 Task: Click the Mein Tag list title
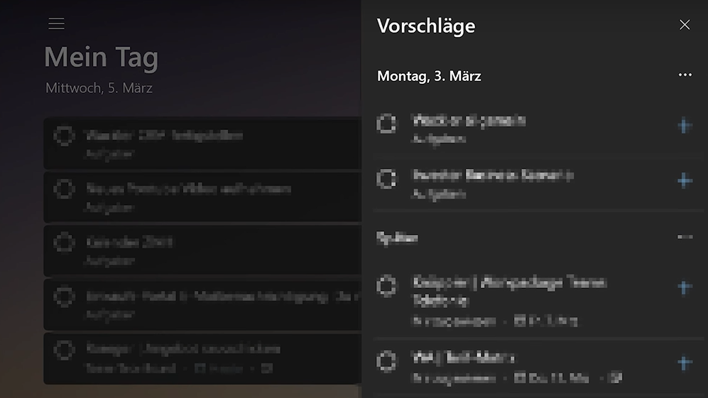point(101,57)
